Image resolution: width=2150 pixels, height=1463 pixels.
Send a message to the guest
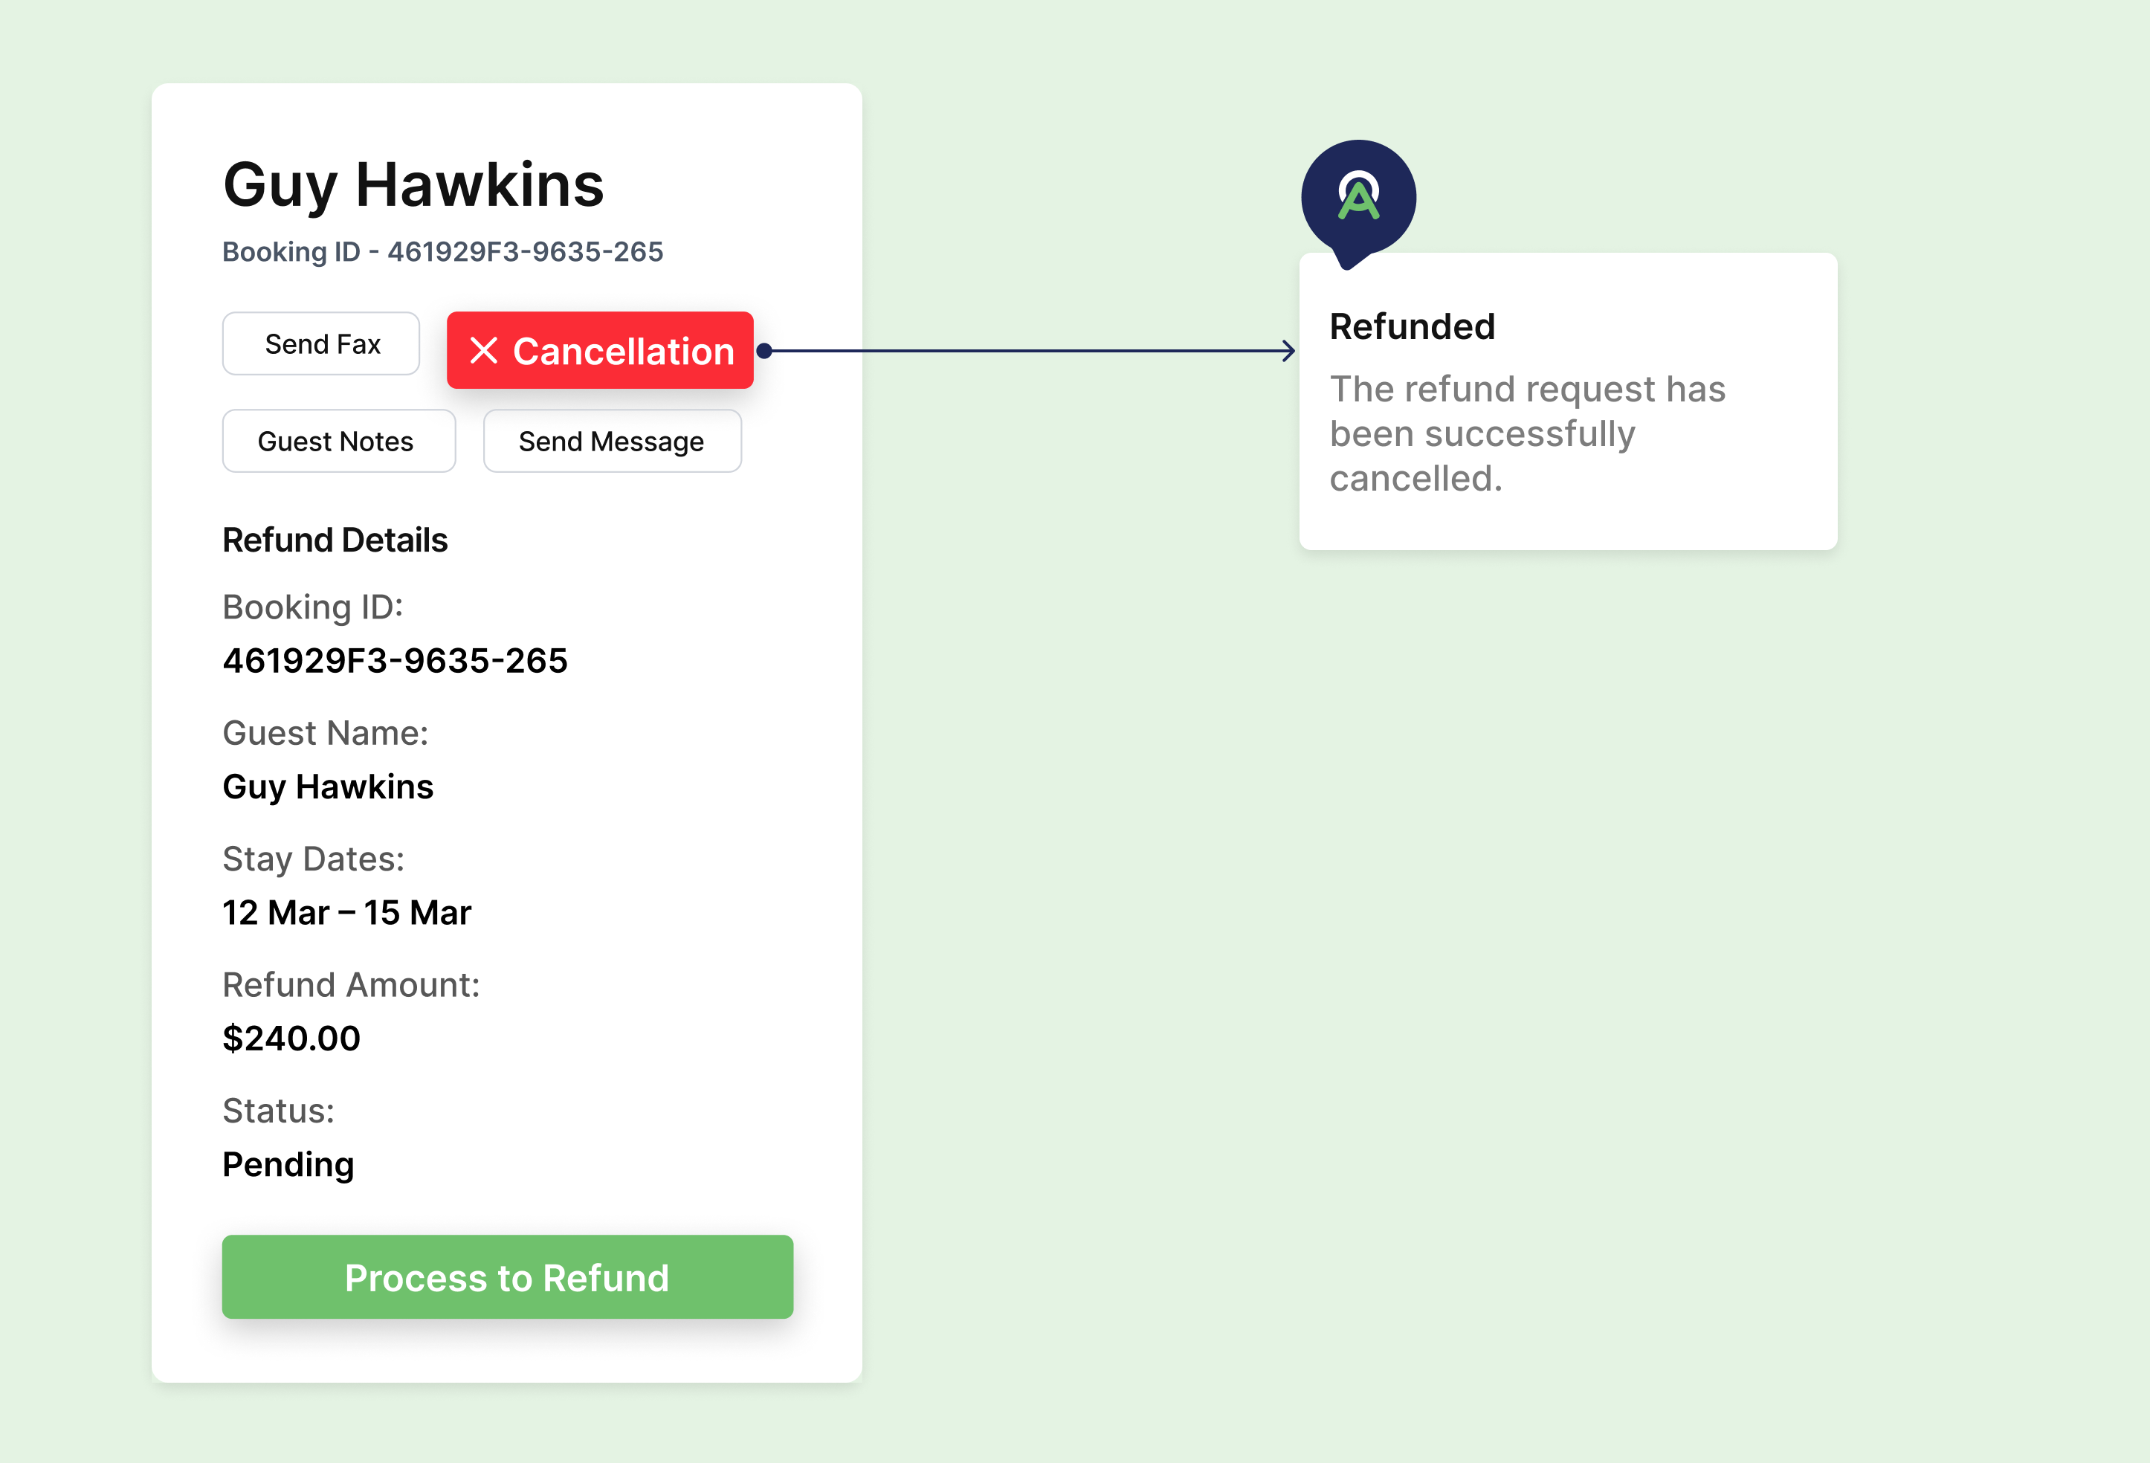pos(613,442)
